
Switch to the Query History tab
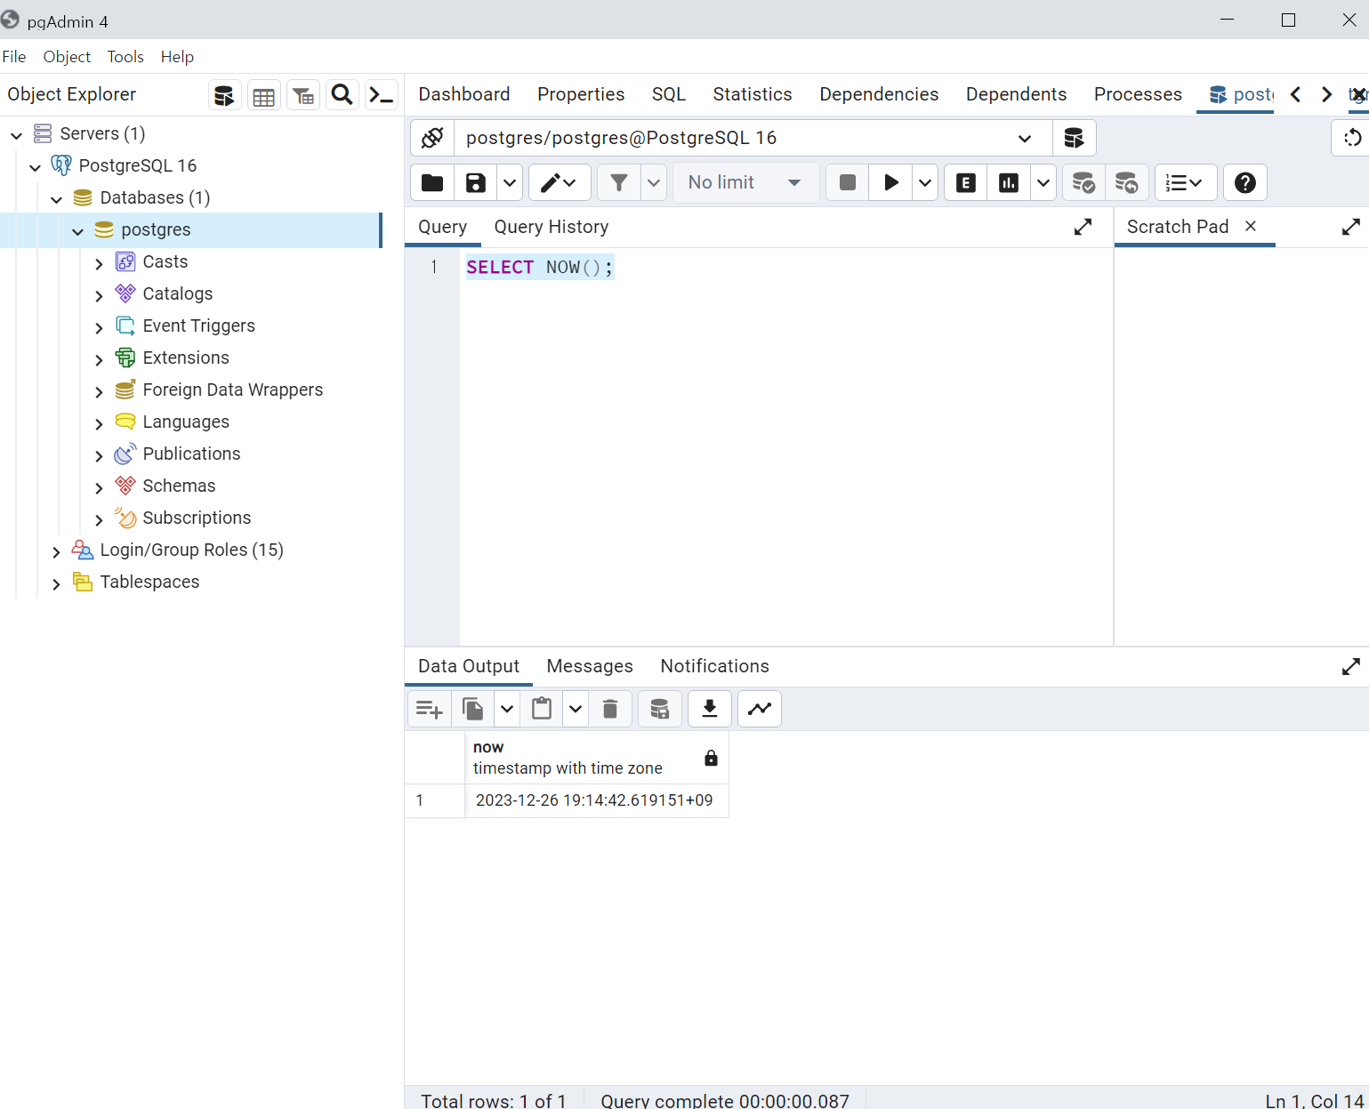552,227
